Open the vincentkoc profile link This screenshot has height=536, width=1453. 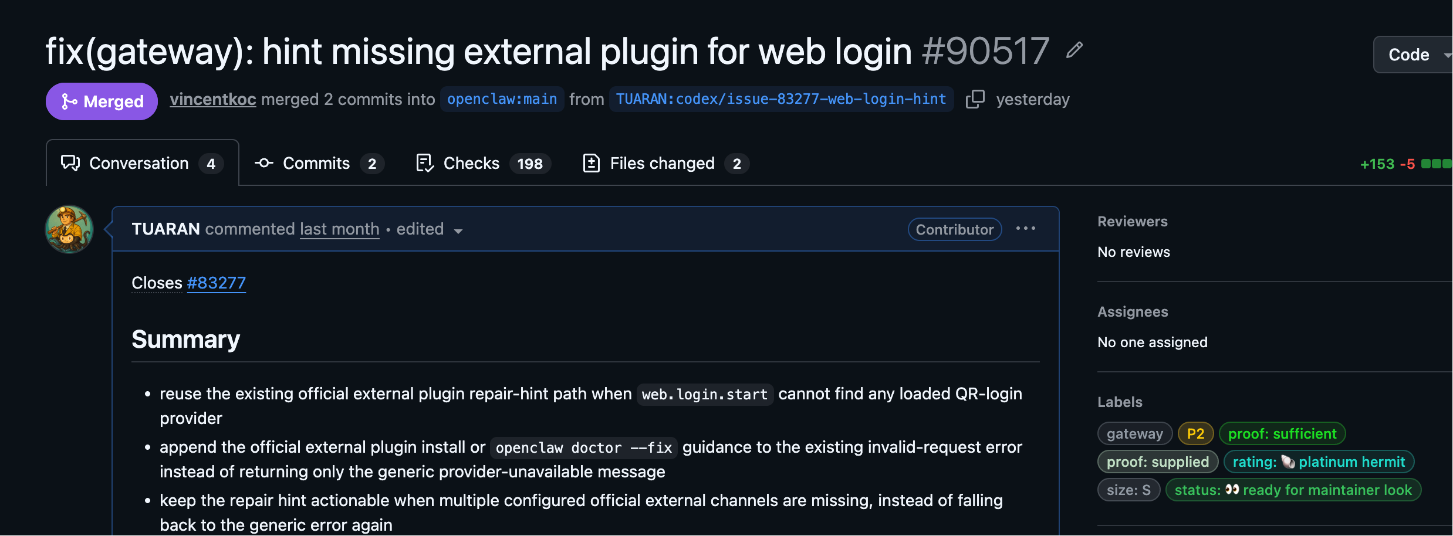tap(213, 99)
